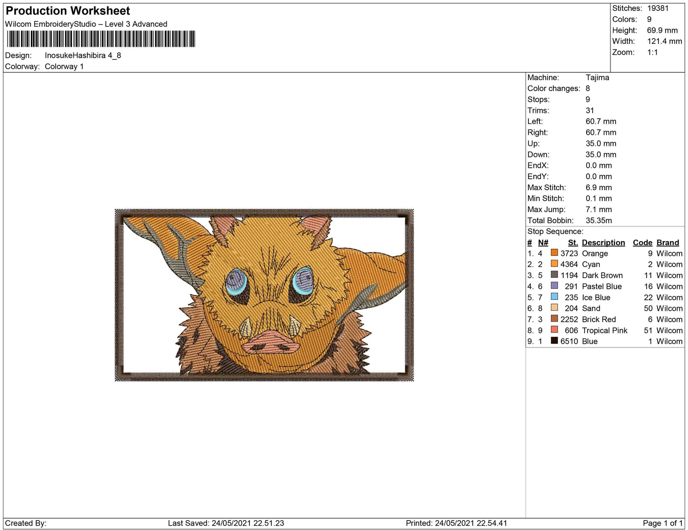Click the Colors value 9

649,19
